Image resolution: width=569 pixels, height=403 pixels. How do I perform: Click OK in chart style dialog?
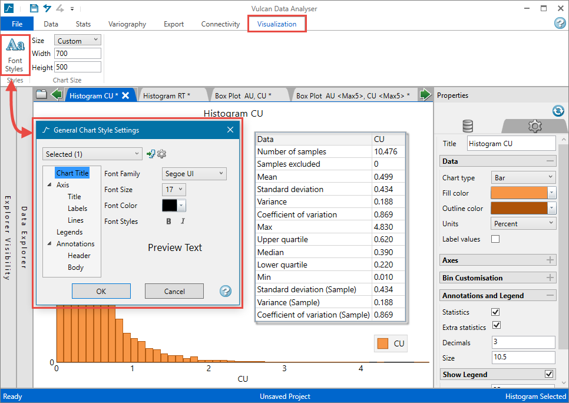(101, 291)
